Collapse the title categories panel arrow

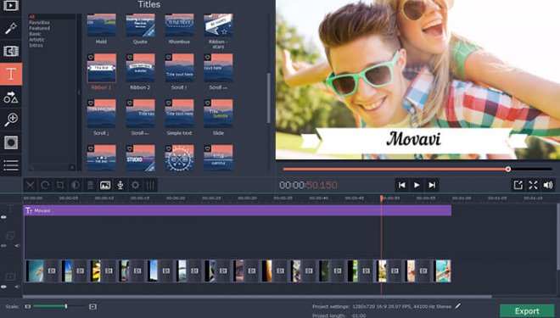[x=79, y=92]
